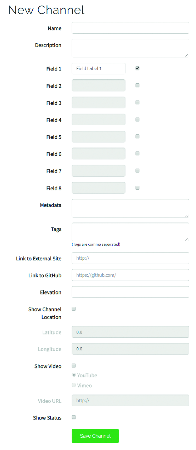Click the Latitude input field
This screenshot has width=196, height=450.
pos(130,332)
